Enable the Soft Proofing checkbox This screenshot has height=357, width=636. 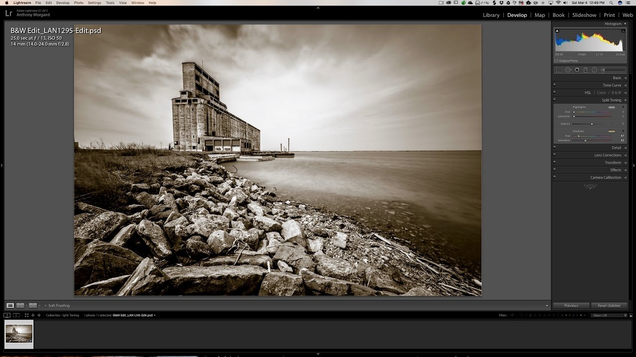46,305
